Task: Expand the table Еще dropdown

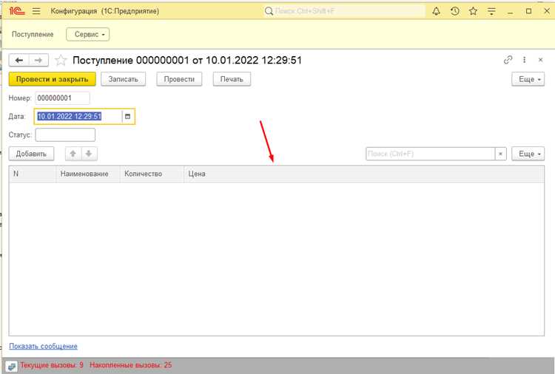Action: 528,154
